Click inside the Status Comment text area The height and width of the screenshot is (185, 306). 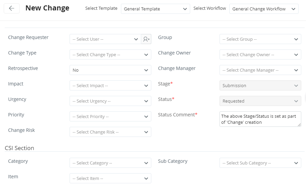[259, 119]
